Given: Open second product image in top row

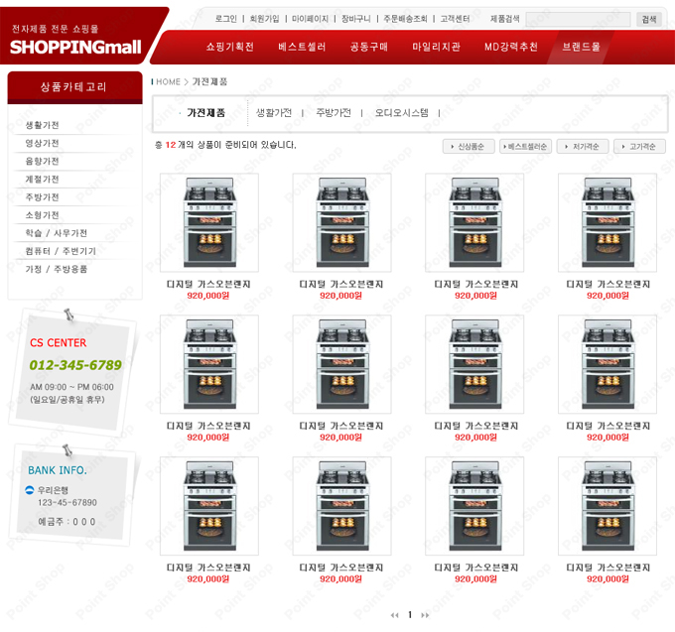Looking at the screenshot, I should pyautogui.click(x=341, y=222).
